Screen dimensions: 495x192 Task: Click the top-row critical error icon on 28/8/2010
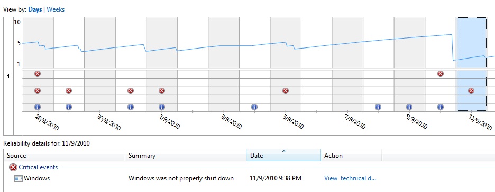[38, 74]
